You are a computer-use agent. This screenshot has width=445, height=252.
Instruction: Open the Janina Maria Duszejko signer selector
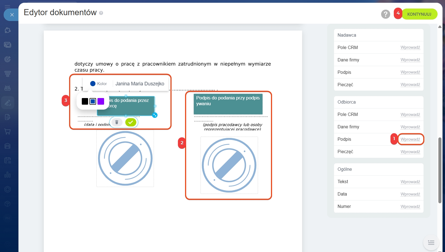click(x=140, y=84)
